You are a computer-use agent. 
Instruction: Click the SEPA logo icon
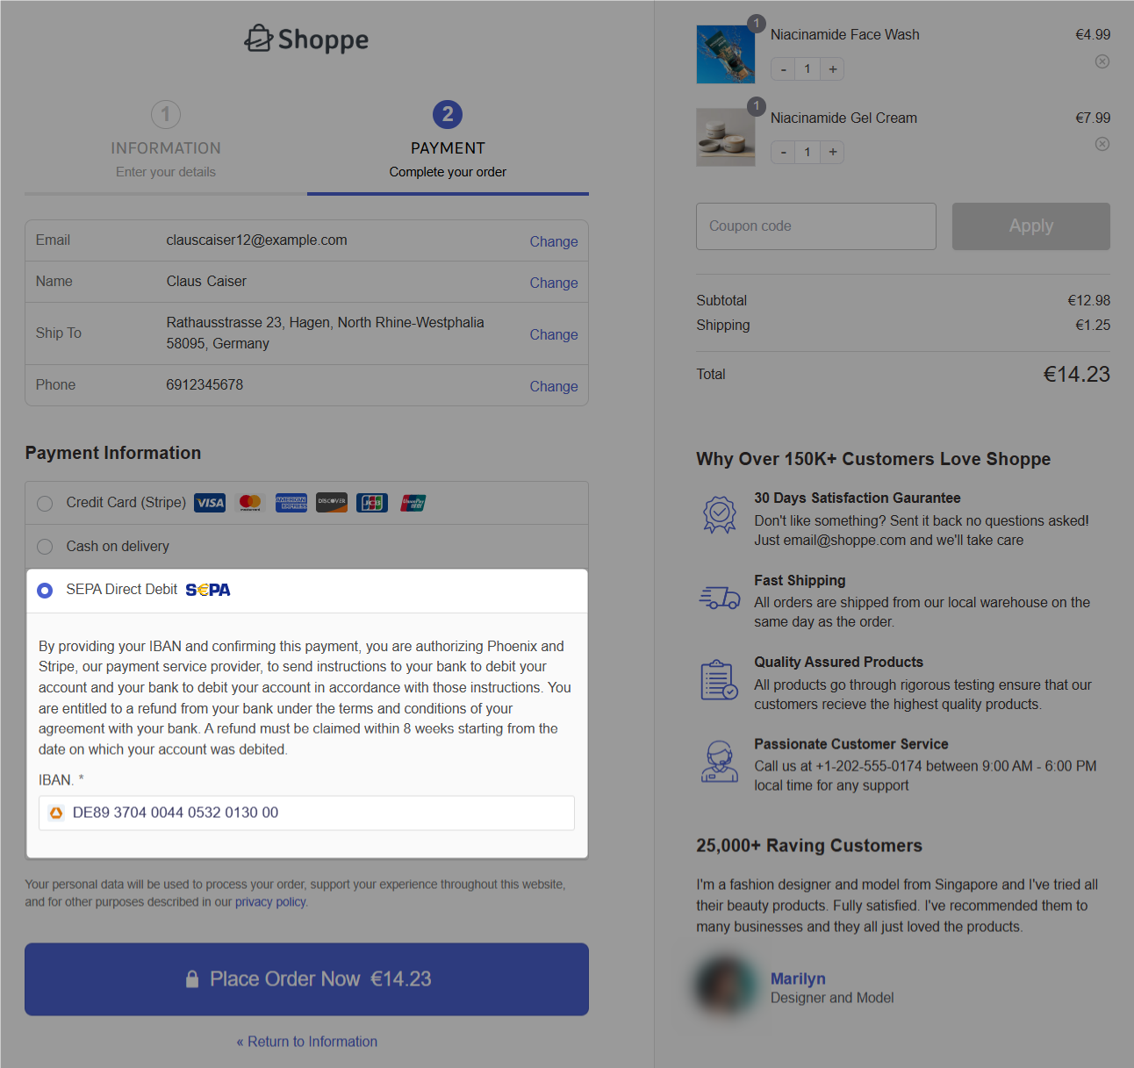click(x=208, y=590)
